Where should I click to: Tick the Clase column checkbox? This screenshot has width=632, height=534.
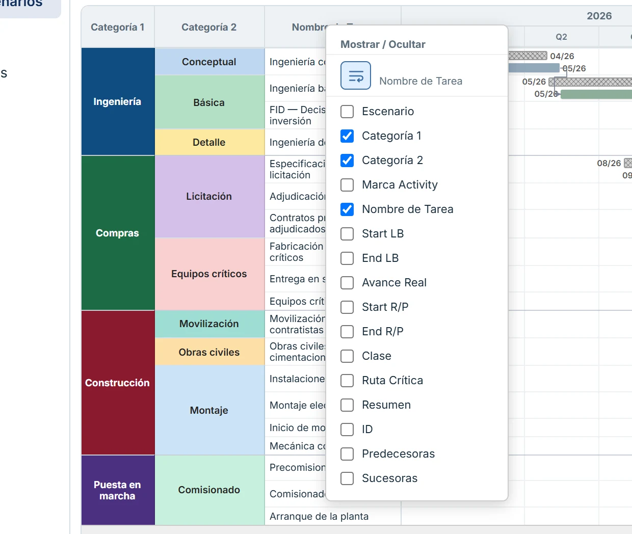(347, 356)
